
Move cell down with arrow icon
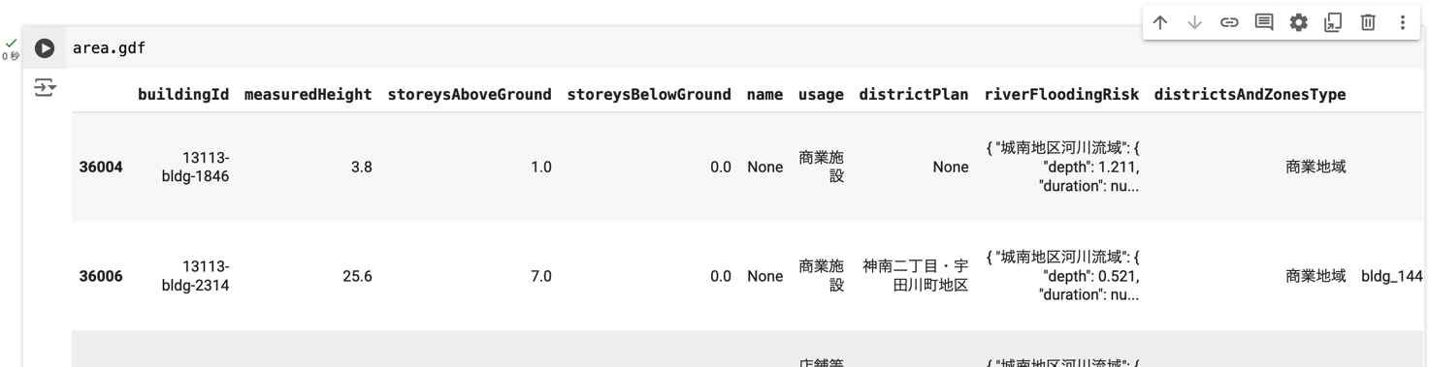point(1194,22)
